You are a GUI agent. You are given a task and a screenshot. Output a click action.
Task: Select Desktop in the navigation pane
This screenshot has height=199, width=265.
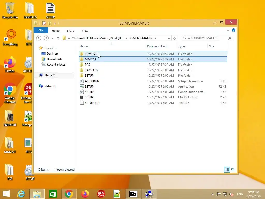(52, 53)
